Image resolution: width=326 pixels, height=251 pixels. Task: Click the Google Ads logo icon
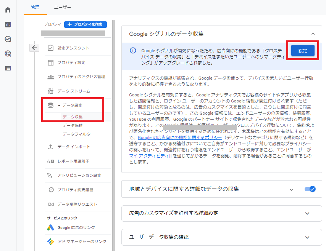coord(50,227)
